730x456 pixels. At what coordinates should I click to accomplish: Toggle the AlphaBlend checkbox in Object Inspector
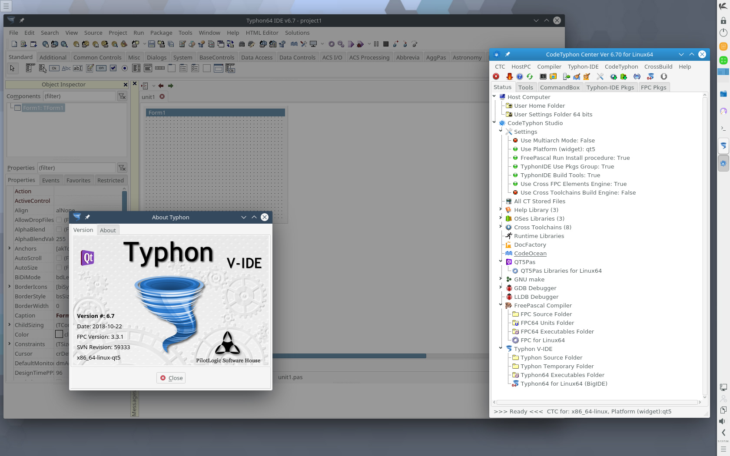tap(59, 229)
